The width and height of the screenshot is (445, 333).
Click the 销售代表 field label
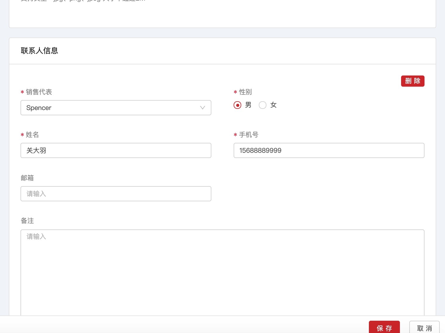39,92
